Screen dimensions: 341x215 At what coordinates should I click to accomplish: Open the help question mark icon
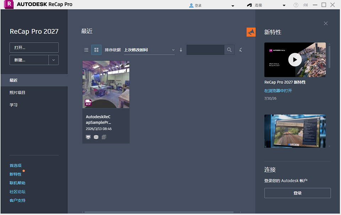point(296,5)
